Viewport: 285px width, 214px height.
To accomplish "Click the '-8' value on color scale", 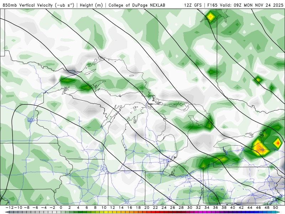I will (x=27, y=208).
